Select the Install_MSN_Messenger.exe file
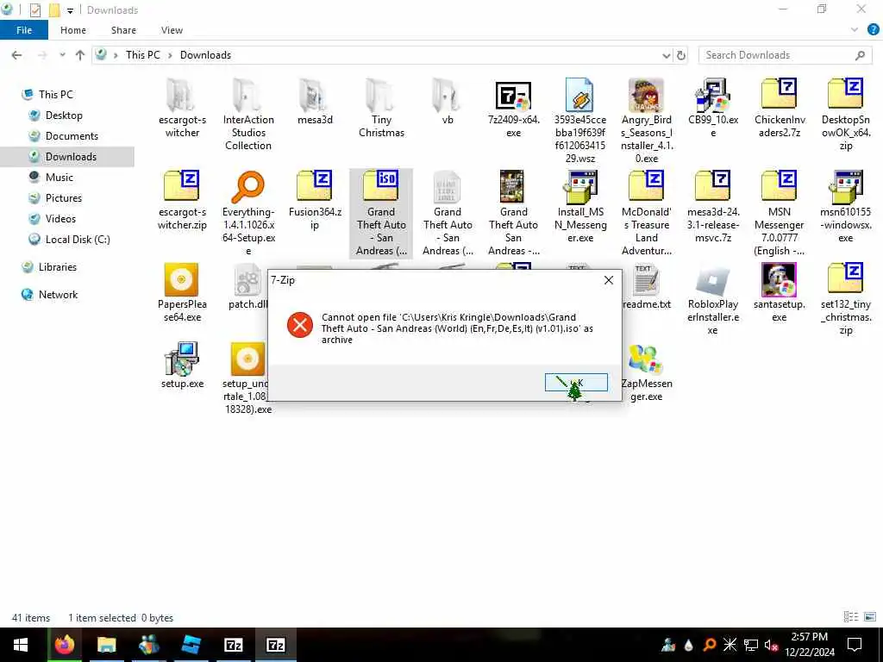Screen dimensions: 883x662 coord(580,207)
